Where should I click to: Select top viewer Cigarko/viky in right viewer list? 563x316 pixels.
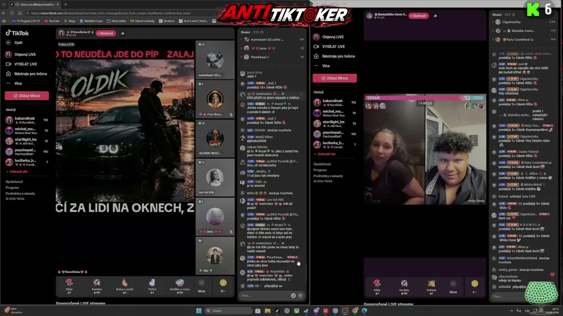point(524,22)
